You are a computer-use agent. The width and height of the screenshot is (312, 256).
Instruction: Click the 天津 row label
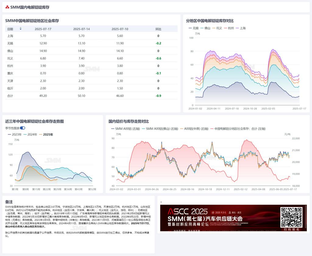tap(10, 81)
